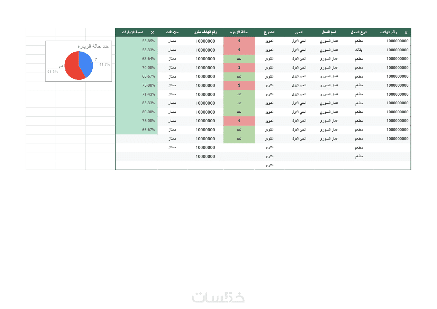This screenshot has height=309, width=437.
Task: Click the ملاحظات column header
Action: click(x=172, y=32)
